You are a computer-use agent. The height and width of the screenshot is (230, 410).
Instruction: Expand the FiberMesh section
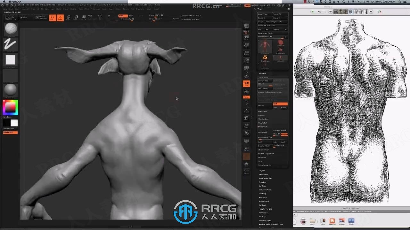(x=263, y=174)
